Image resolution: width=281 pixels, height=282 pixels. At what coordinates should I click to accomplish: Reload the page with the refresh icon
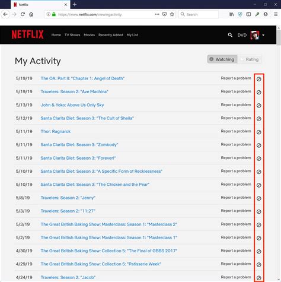point(23,14)
